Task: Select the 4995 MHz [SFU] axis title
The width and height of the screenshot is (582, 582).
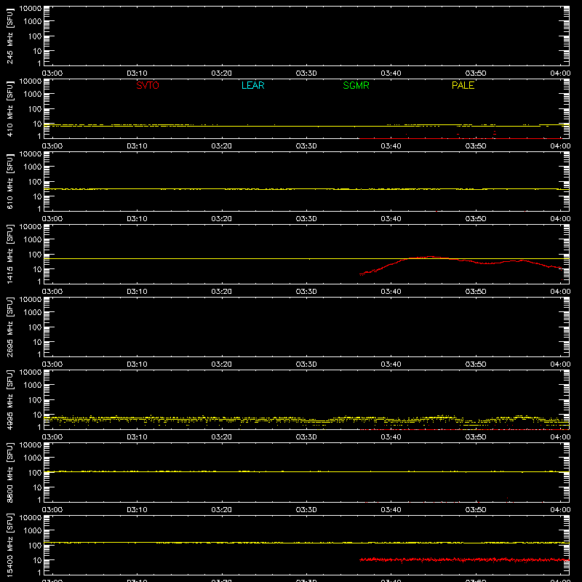Action: (9, 399)
